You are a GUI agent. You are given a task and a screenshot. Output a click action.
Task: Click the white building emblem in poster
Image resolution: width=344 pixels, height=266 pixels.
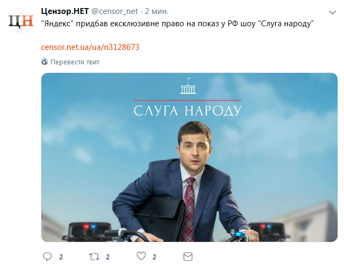pyautogui.click(x=188, y=86)
